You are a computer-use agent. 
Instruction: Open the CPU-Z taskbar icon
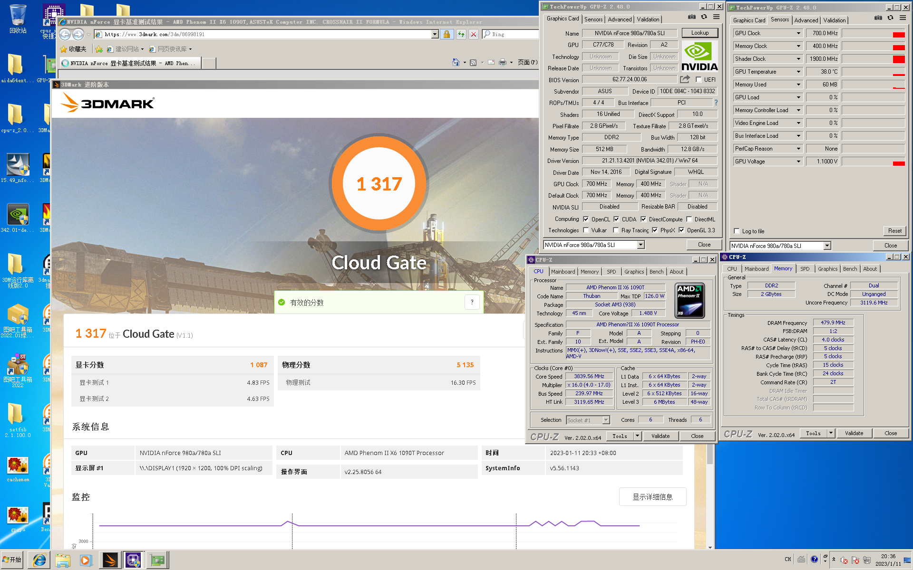point(133,560)
